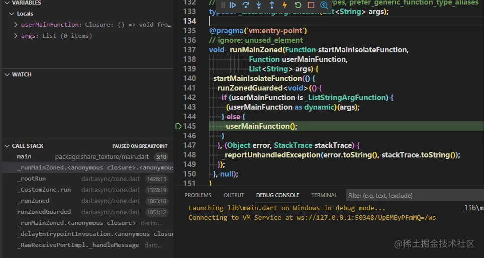Open the TERMINAL tab
The width and height of the screenshot is (484, 258).
click(x=324, y=195)
